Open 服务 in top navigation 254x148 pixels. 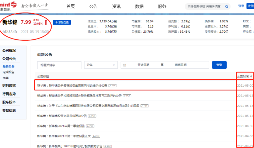click(x=162, y=7)
